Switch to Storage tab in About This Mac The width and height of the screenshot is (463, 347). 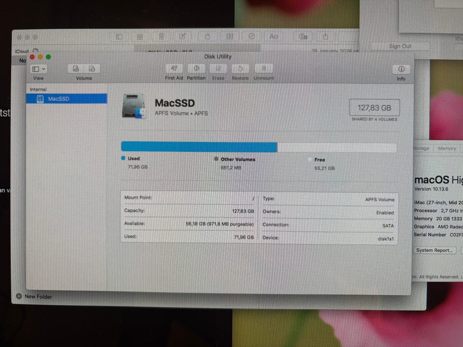click(x=421, y=148)
